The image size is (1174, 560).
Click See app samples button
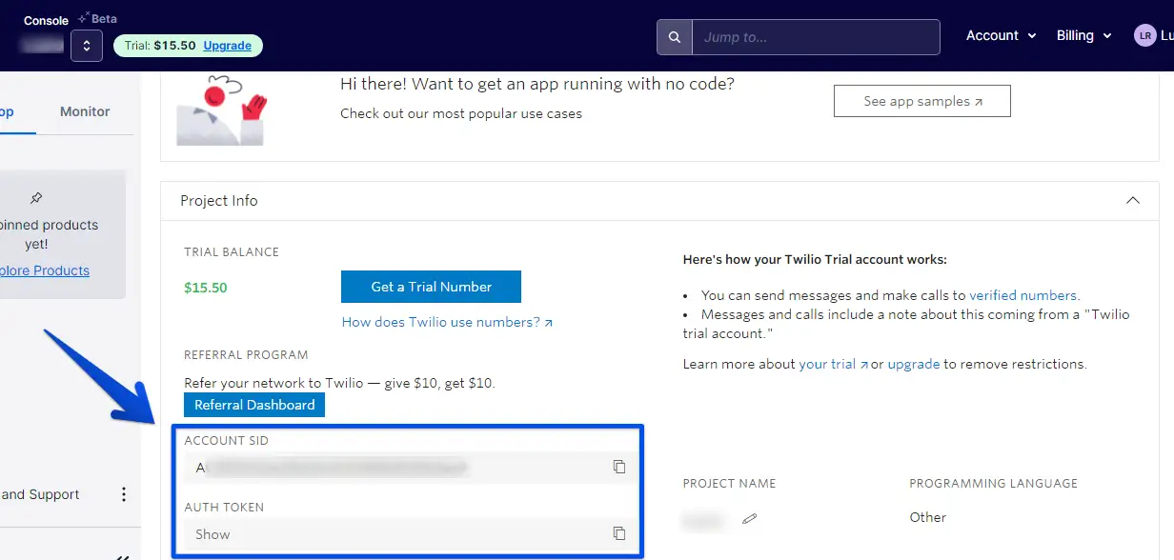(921, 101)
